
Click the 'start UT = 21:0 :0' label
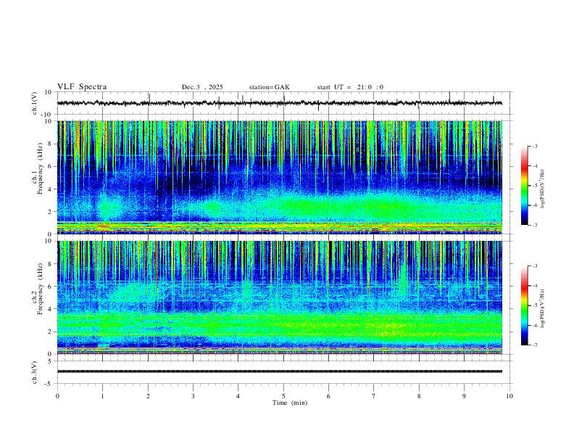350,87
